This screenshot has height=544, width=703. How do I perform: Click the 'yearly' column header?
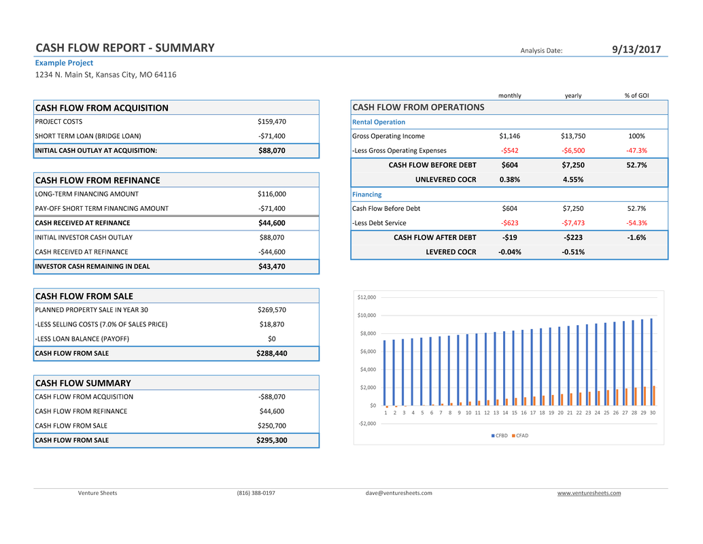[x=573, y=95]
